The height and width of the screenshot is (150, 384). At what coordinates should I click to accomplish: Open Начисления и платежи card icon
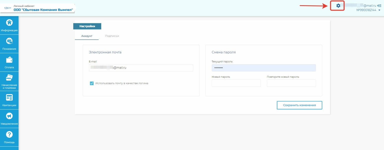coord(9,78)
